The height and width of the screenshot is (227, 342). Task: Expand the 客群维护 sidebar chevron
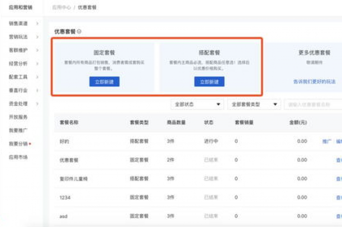(x=37, y=50)
